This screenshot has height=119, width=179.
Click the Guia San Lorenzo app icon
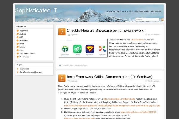(x=65, y=49)
